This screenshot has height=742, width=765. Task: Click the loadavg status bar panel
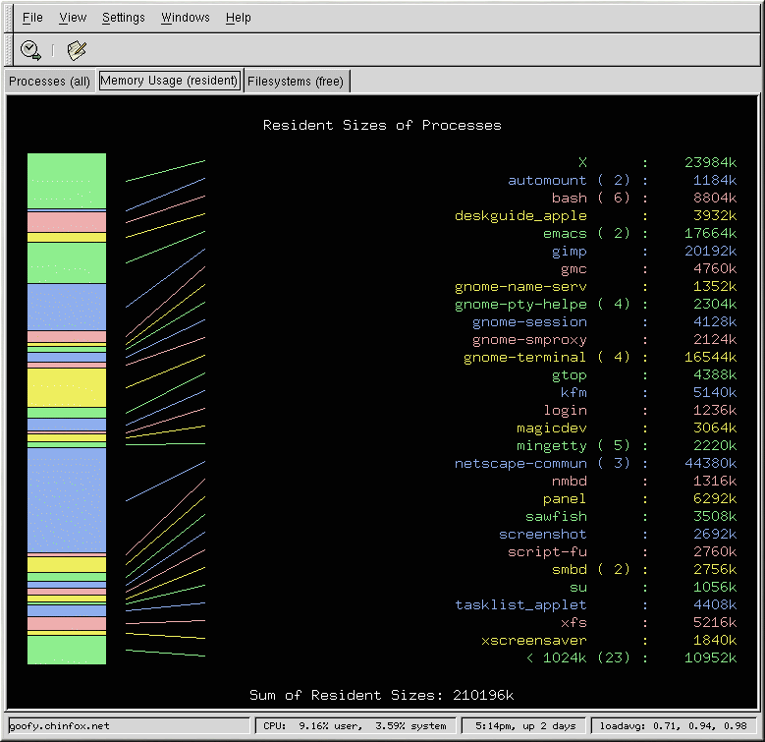674,726
